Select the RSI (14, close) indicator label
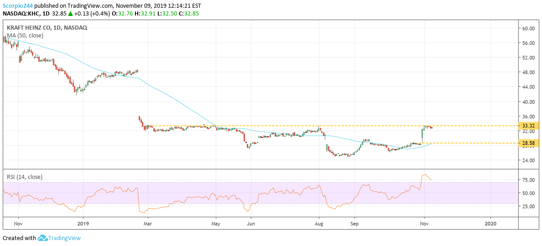The image size is (542, 246). tap(25, 177)
